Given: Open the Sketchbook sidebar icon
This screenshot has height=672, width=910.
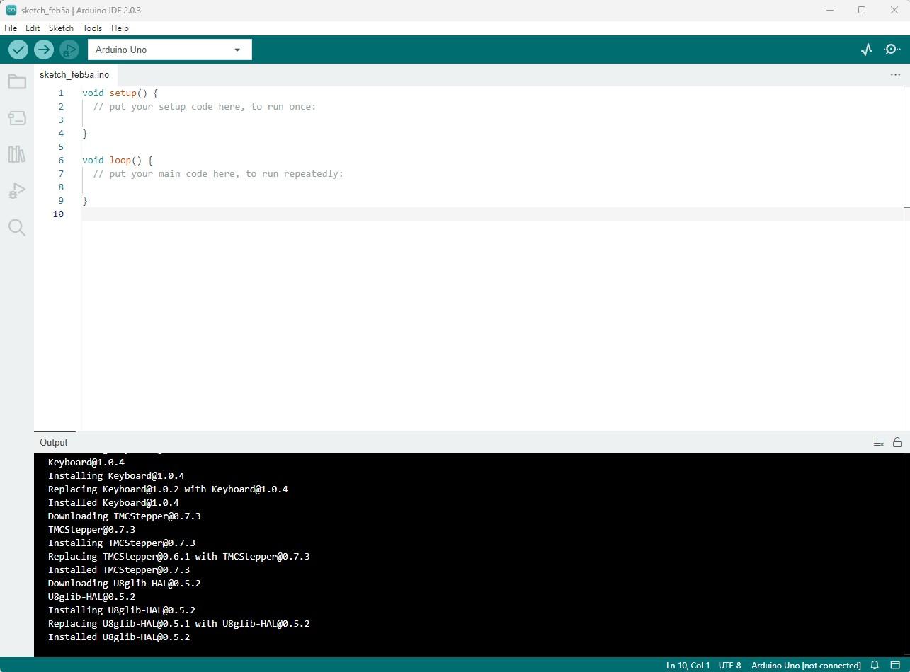Looking at the screenshot, I should 17,81.
